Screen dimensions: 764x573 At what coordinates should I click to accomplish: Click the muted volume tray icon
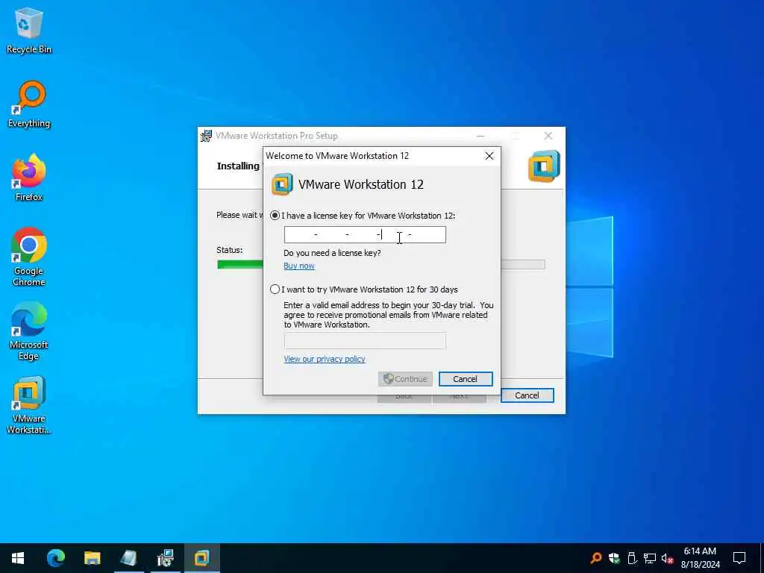tap(667, 558)
